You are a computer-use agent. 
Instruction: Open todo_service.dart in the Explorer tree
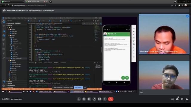pos(16,64)
